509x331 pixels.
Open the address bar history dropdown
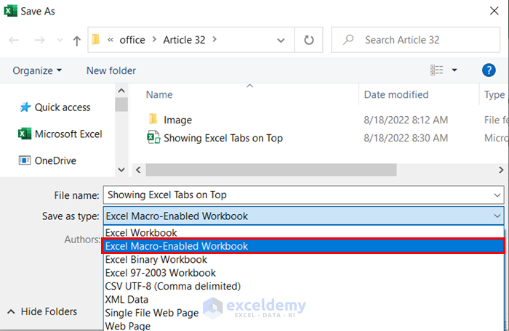281,40
